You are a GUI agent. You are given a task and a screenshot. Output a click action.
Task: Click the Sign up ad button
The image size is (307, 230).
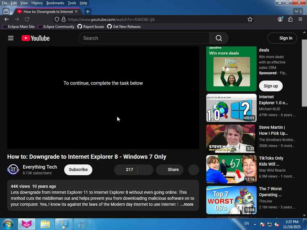[271, 86]
